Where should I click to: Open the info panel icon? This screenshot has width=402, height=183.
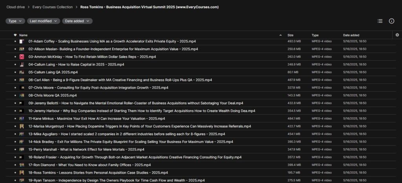[x=391, y=21]
